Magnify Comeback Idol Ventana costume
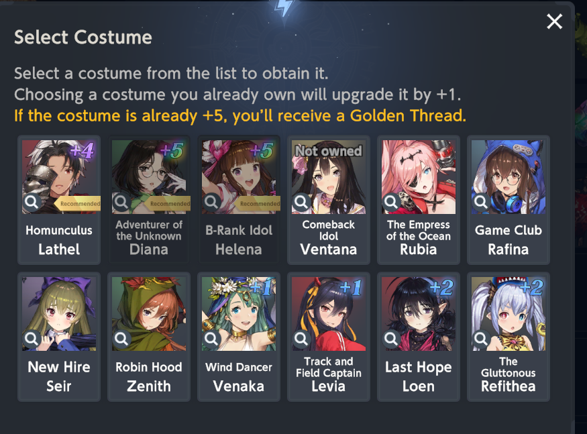This screenshot has width=587, height=434. [301, 202]
